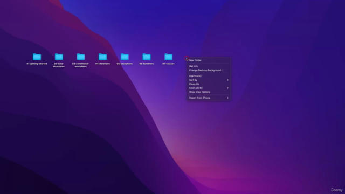The height and width of the screenshot is (194, 345).
Task: Select the 07-classes folder icon
Action: pyautogui.click(x=169, y=57)
